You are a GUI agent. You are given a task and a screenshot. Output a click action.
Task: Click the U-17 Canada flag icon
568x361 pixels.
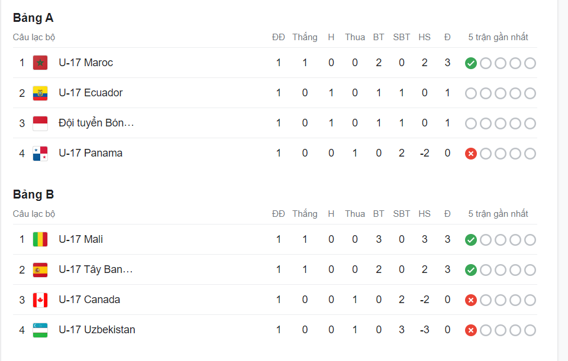pos(40,300)
